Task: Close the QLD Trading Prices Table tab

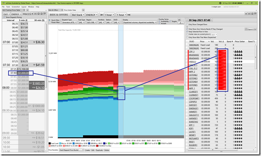Action: (24, 10)
